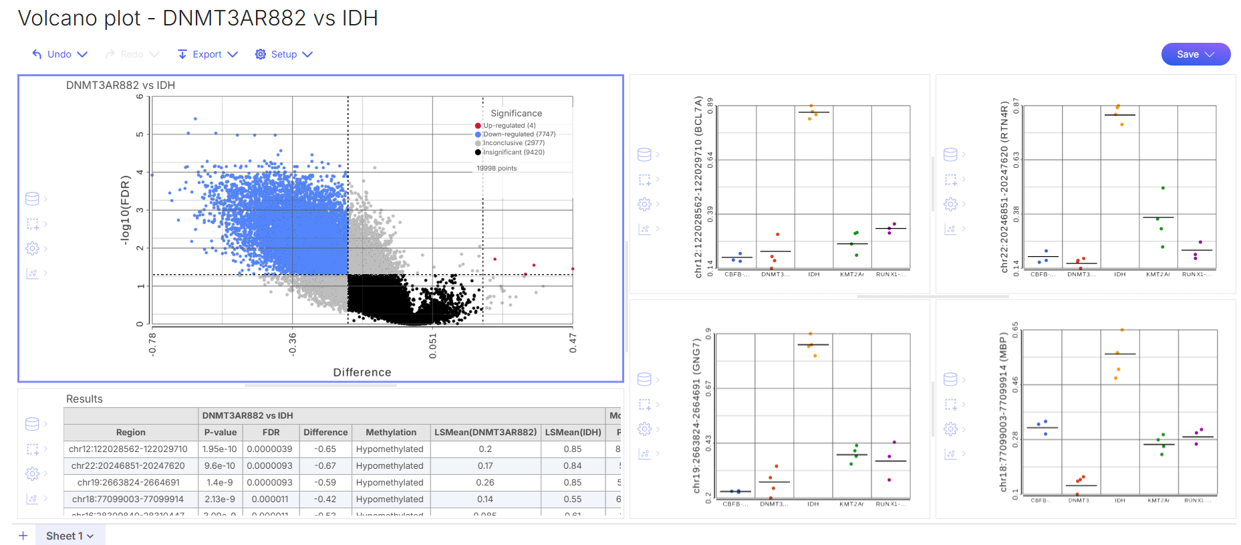Open the Undo dropdown menu
This screenshot has width=1241, height=545.
coord(82,54)
